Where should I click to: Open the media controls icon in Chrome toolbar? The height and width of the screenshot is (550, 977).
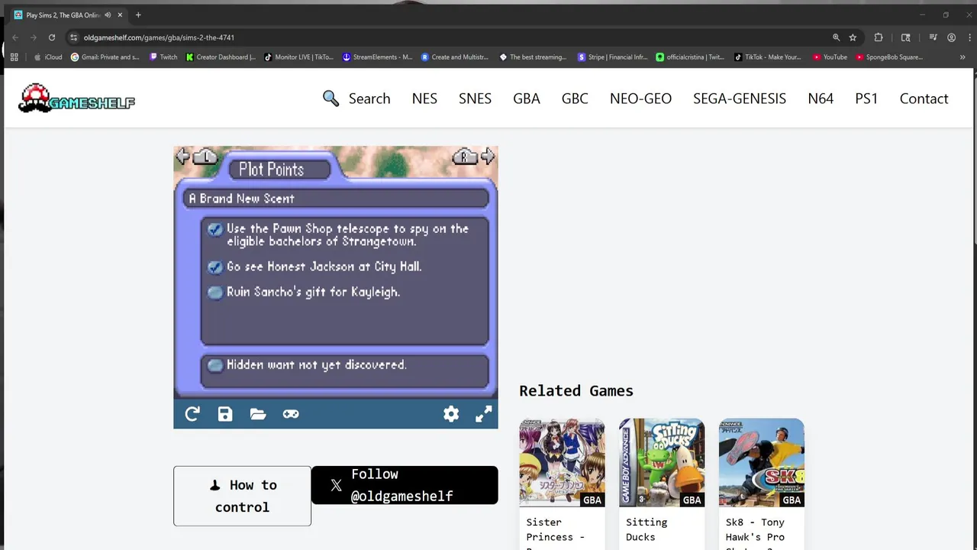(933, 37)
